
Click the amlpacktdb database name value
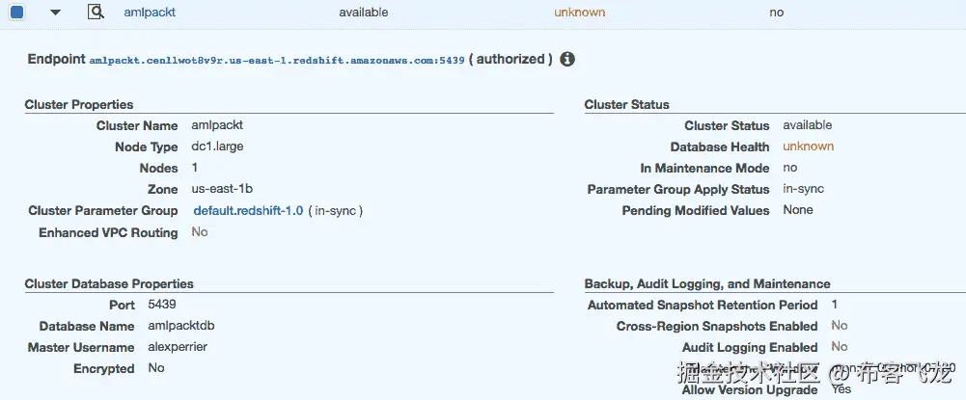point(181,326)
